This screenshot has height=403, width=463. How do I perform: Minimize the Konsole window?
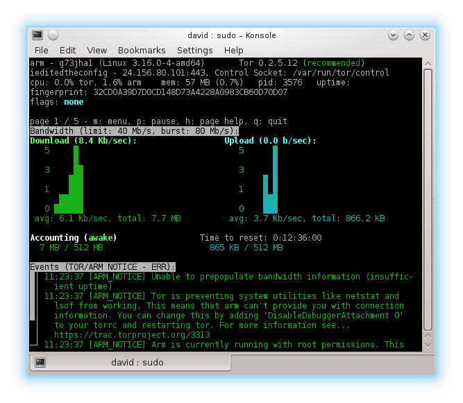pos(393,35)
